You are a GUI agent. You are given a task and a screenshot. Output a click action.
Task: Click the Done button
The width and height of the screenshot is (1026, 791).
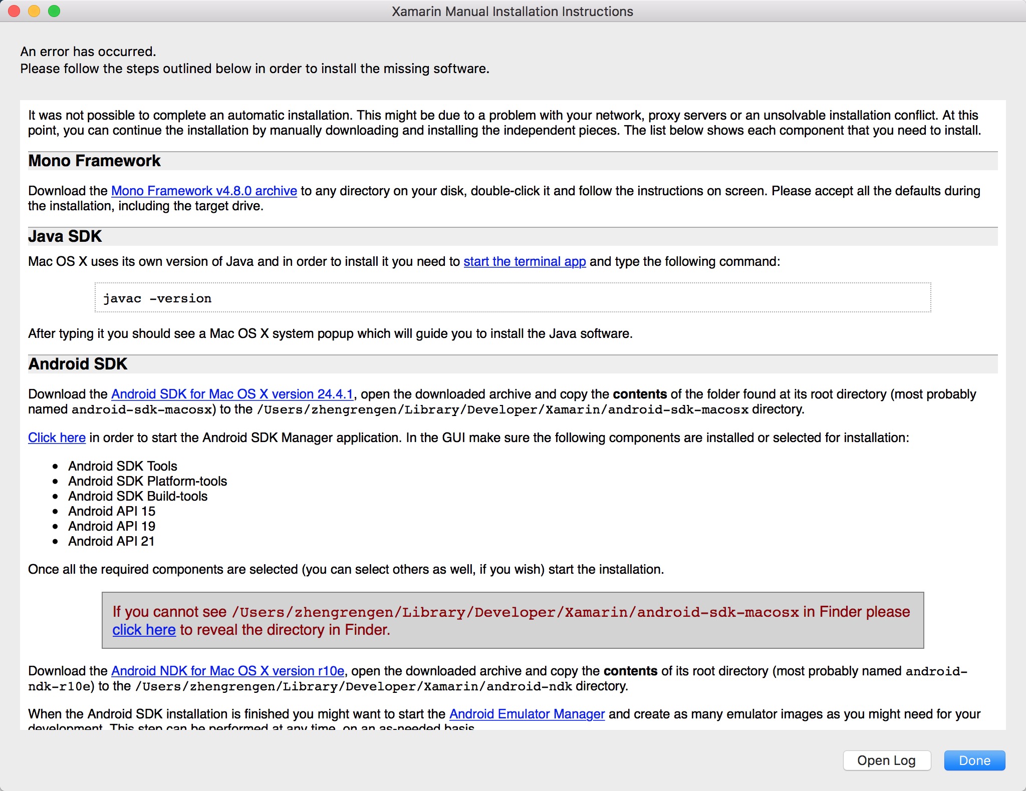click(974, 760)
